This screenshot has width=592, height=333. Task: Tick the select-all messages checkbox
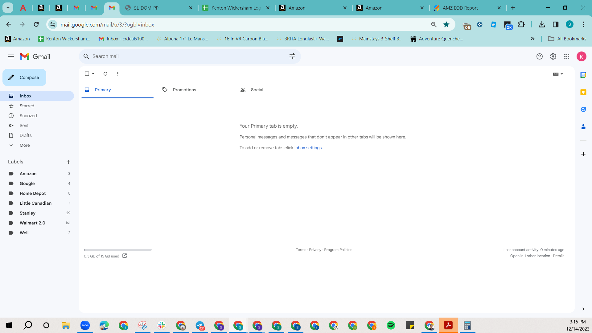[87, 74]
